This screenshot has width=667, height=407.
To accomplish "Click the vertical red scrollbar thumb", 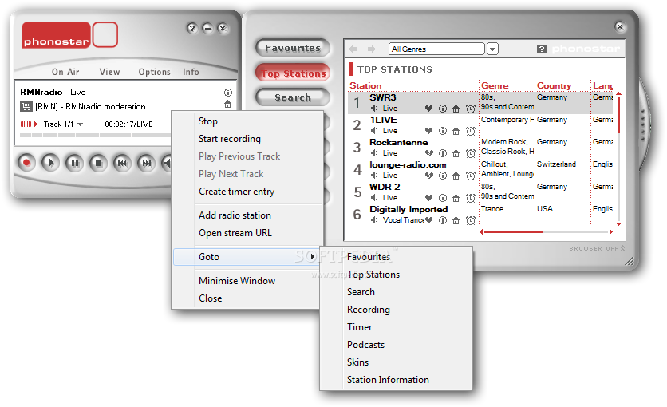I will tap(618, 115).
